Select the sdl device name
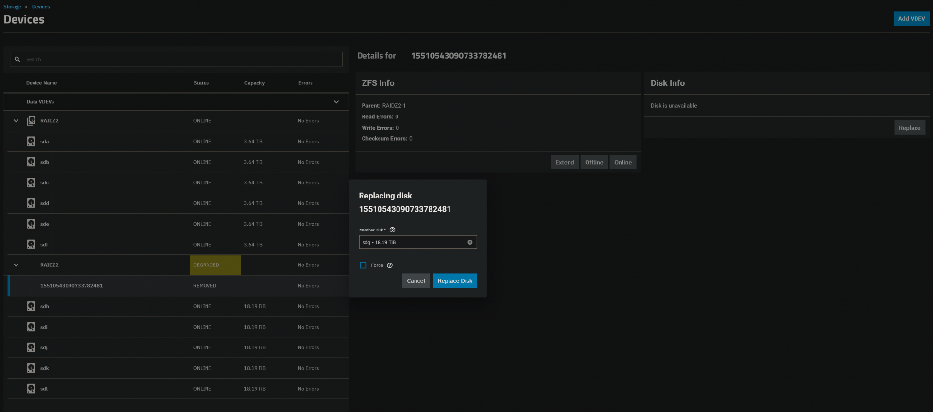The width and height of the screenshot is (933, 412). coord(44,389)
